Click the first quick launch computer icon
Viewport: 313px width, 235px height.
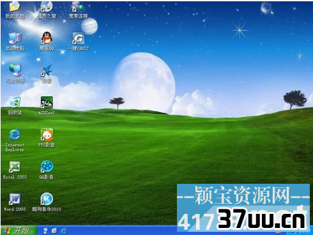point(45,231)
